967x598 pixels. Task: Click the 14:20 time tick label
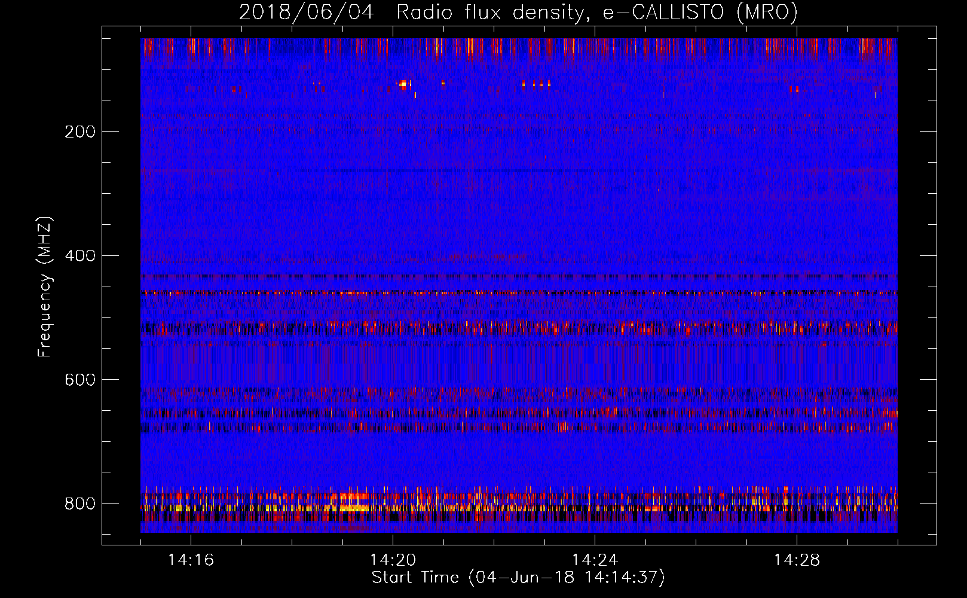[x=393, y=560]
